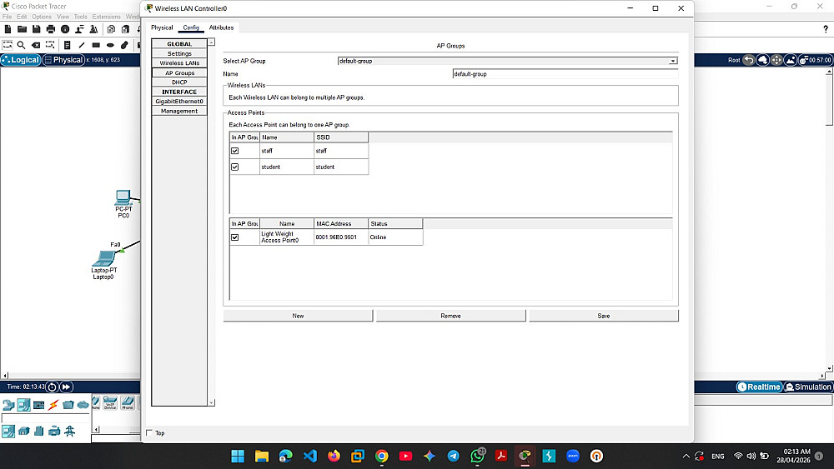Open the Extensions menu in Packet Tracer
The height and width of the screenshot is (469, 834).
pos(107,17)
